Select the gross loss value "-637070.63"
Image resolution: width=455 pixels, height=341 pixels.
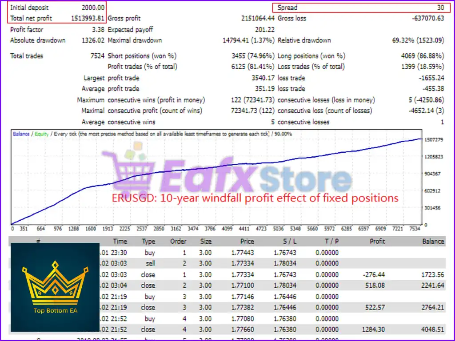[428, 18]
